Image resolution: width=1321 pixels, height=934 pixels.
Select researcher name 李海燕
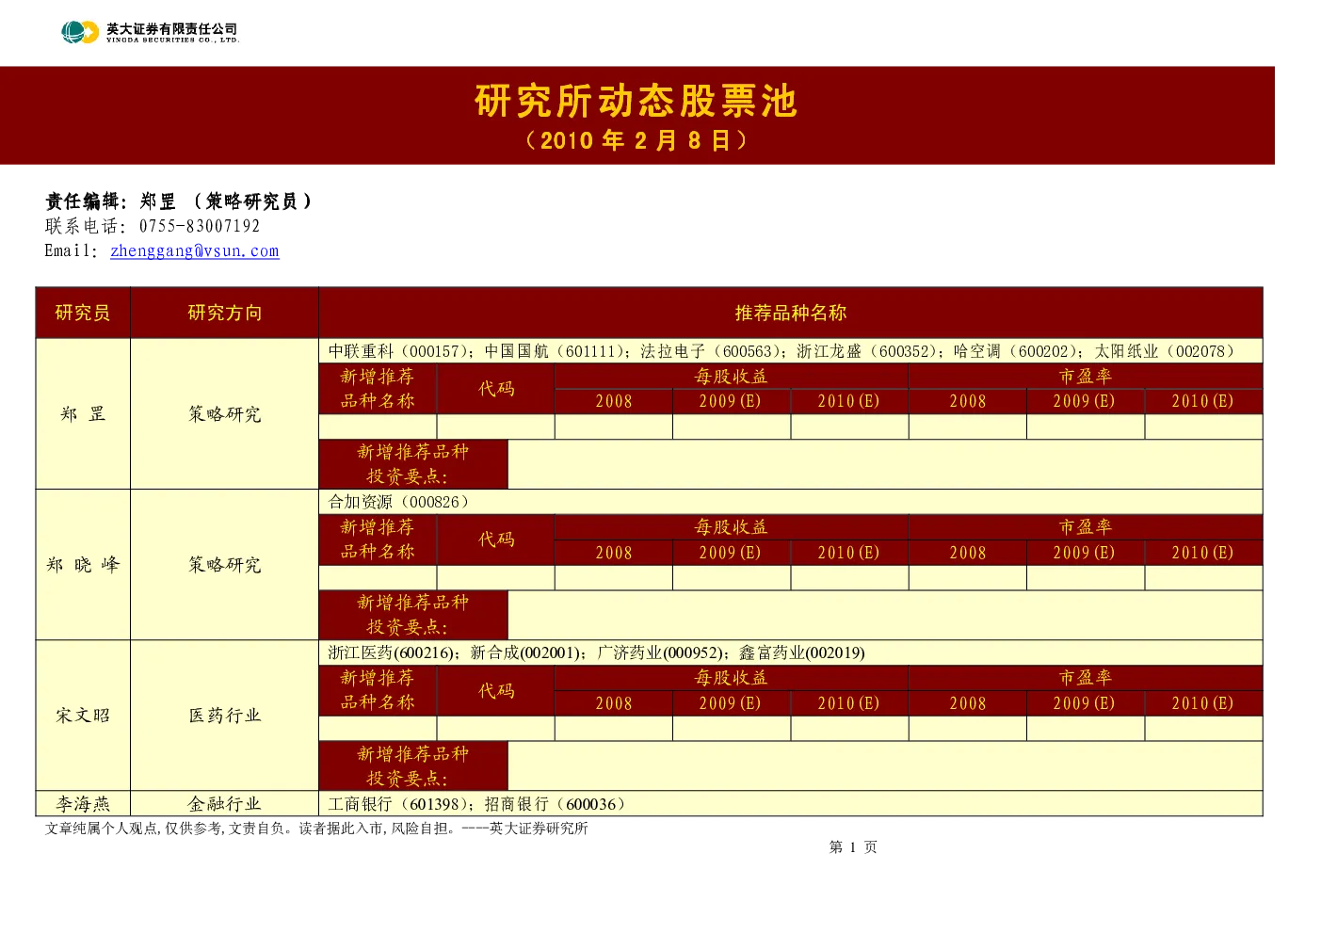tap(83, 803)
